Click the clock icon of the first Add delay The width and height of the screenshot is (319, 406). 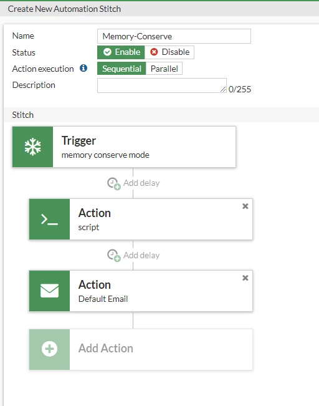tap(114, 183)
